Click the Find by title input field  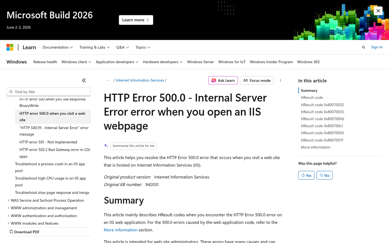click(49, 92)
